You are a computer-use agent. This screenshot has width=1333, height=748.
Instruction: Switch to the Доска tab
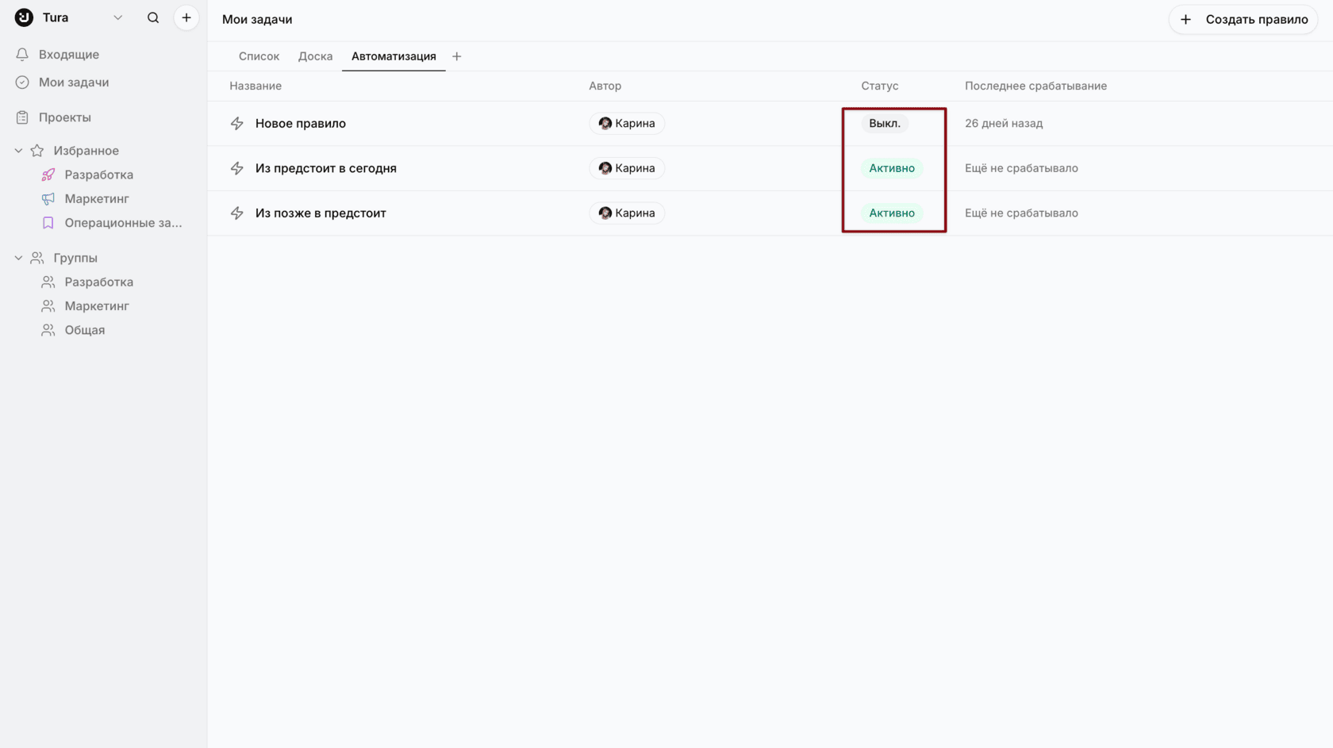[315, 56]
